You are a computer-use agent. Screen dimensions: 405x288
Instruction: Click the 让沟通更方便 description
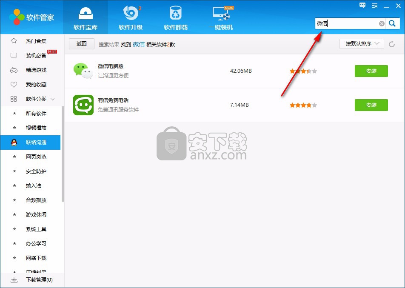[x=113, y=76]
